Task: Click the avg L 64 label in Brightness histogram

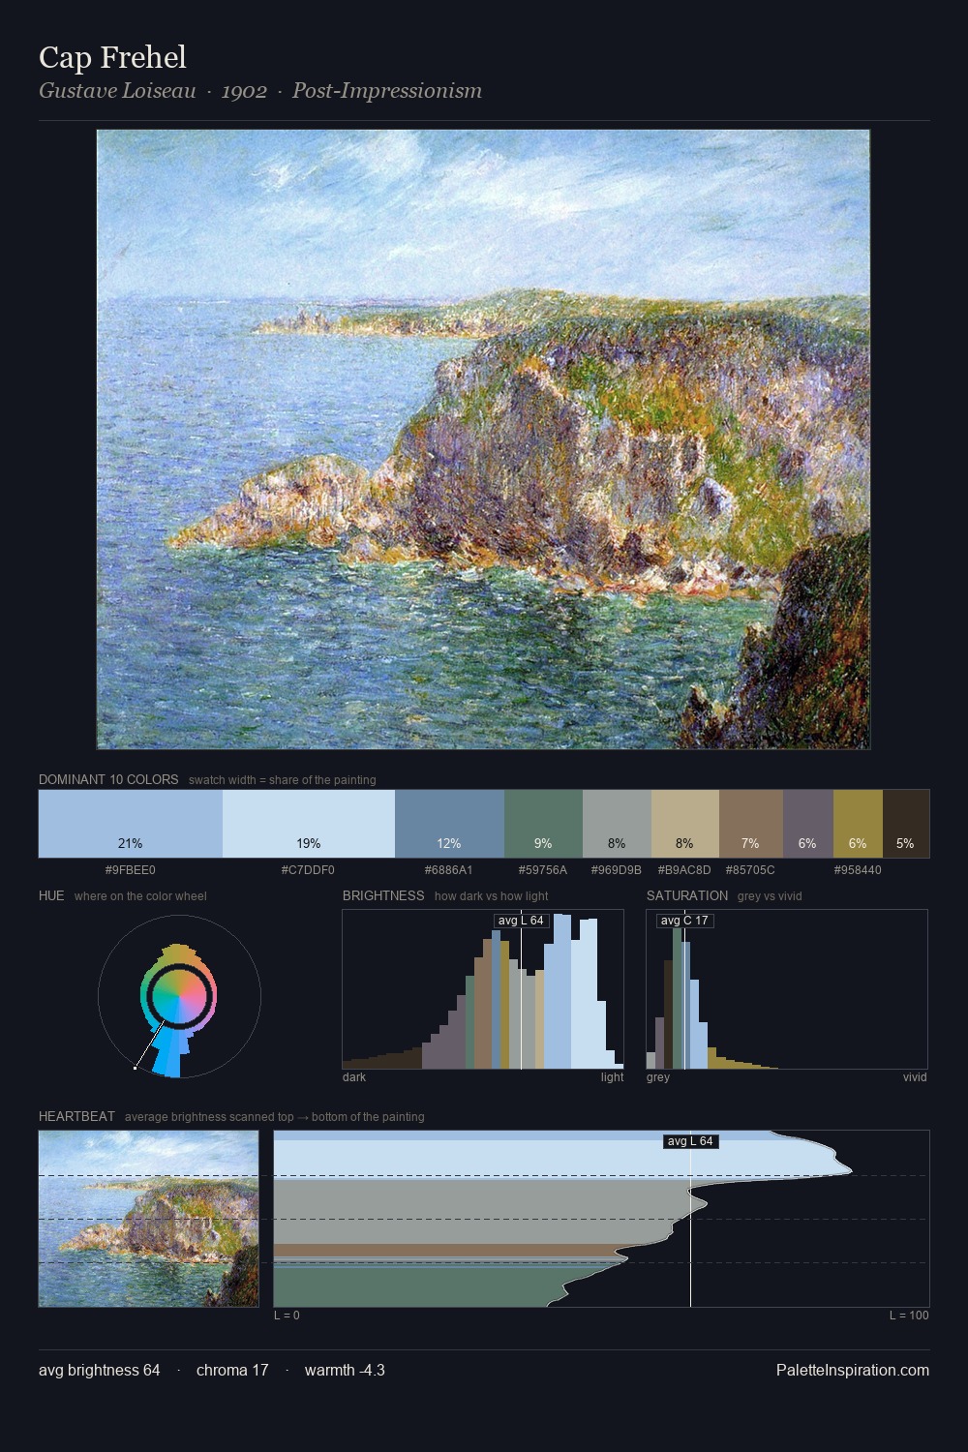Action: pyautogui.click(x=521, y=921)
